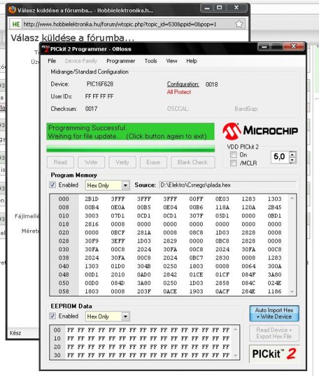The height and width of the screenshot is (376, 319).
Task: Select memory cell 304B in row 040
Action: [144, 266]
